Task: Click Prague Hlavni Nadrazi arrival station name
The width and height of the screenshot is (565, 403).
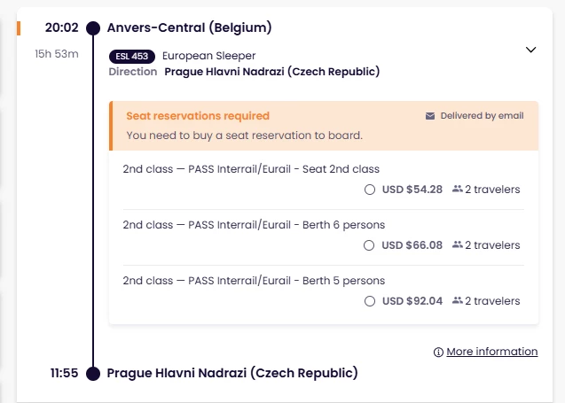Action: pos(232,373)
